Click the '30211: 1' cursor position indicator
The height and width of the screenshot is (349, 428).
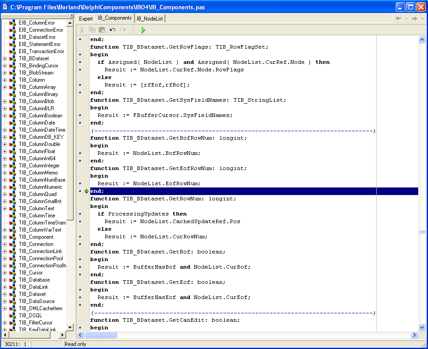tap(16, 344)
